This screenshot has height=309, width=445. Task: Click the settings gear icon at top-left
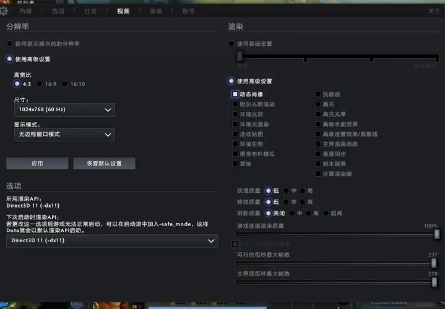click(x=4, y=11)
